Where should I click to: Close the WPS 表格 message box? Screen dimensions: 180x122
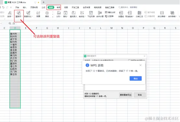coord(140,65)
